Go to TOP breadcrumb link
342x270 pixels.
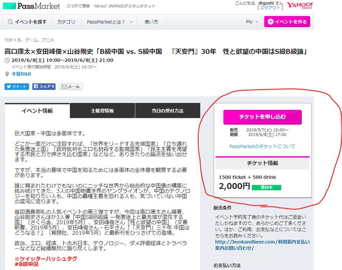[9, 40]
